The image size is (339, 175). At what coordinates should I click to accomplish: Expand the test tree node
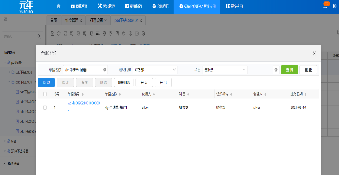pyautogui.click(x=5, y=141)
